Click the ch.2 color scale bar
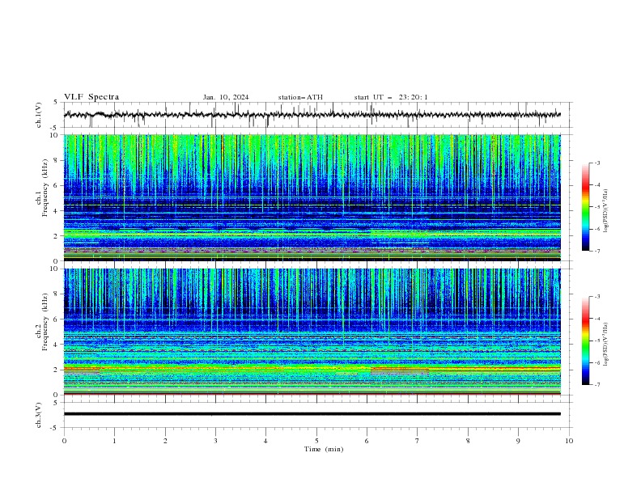The height and width of the screenshot is (495, 641). pos(585,341)
